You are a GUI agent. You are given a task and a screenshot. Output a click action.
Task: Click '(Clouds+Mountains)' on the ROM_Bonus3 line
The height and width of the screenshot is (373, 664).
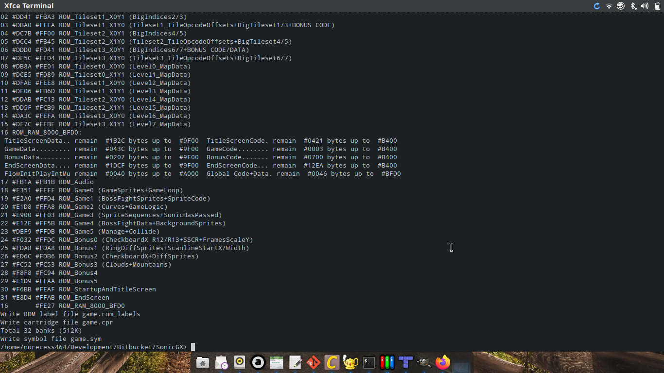click(137, 264)
